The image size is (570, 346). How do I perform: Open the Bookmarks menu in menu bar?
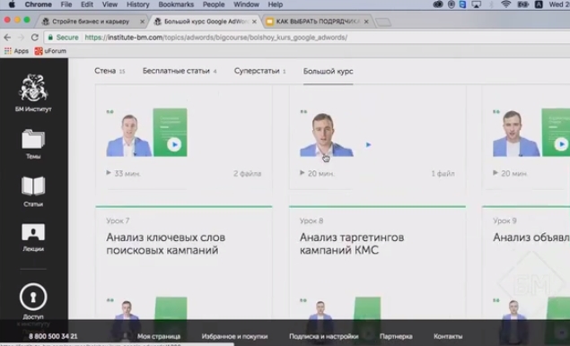click(176, 4)
